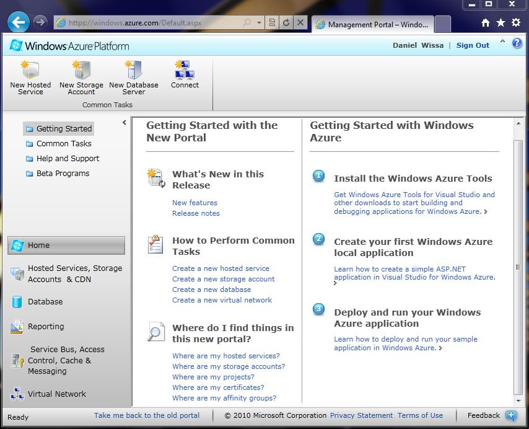
Task: Click the search magnifier in the address bar
Action: coord(247,22)
